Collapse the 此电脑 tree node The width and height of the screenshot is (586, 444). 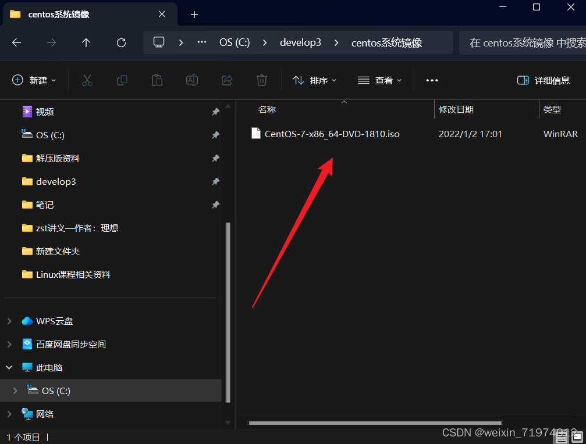[x=9, y=367]
